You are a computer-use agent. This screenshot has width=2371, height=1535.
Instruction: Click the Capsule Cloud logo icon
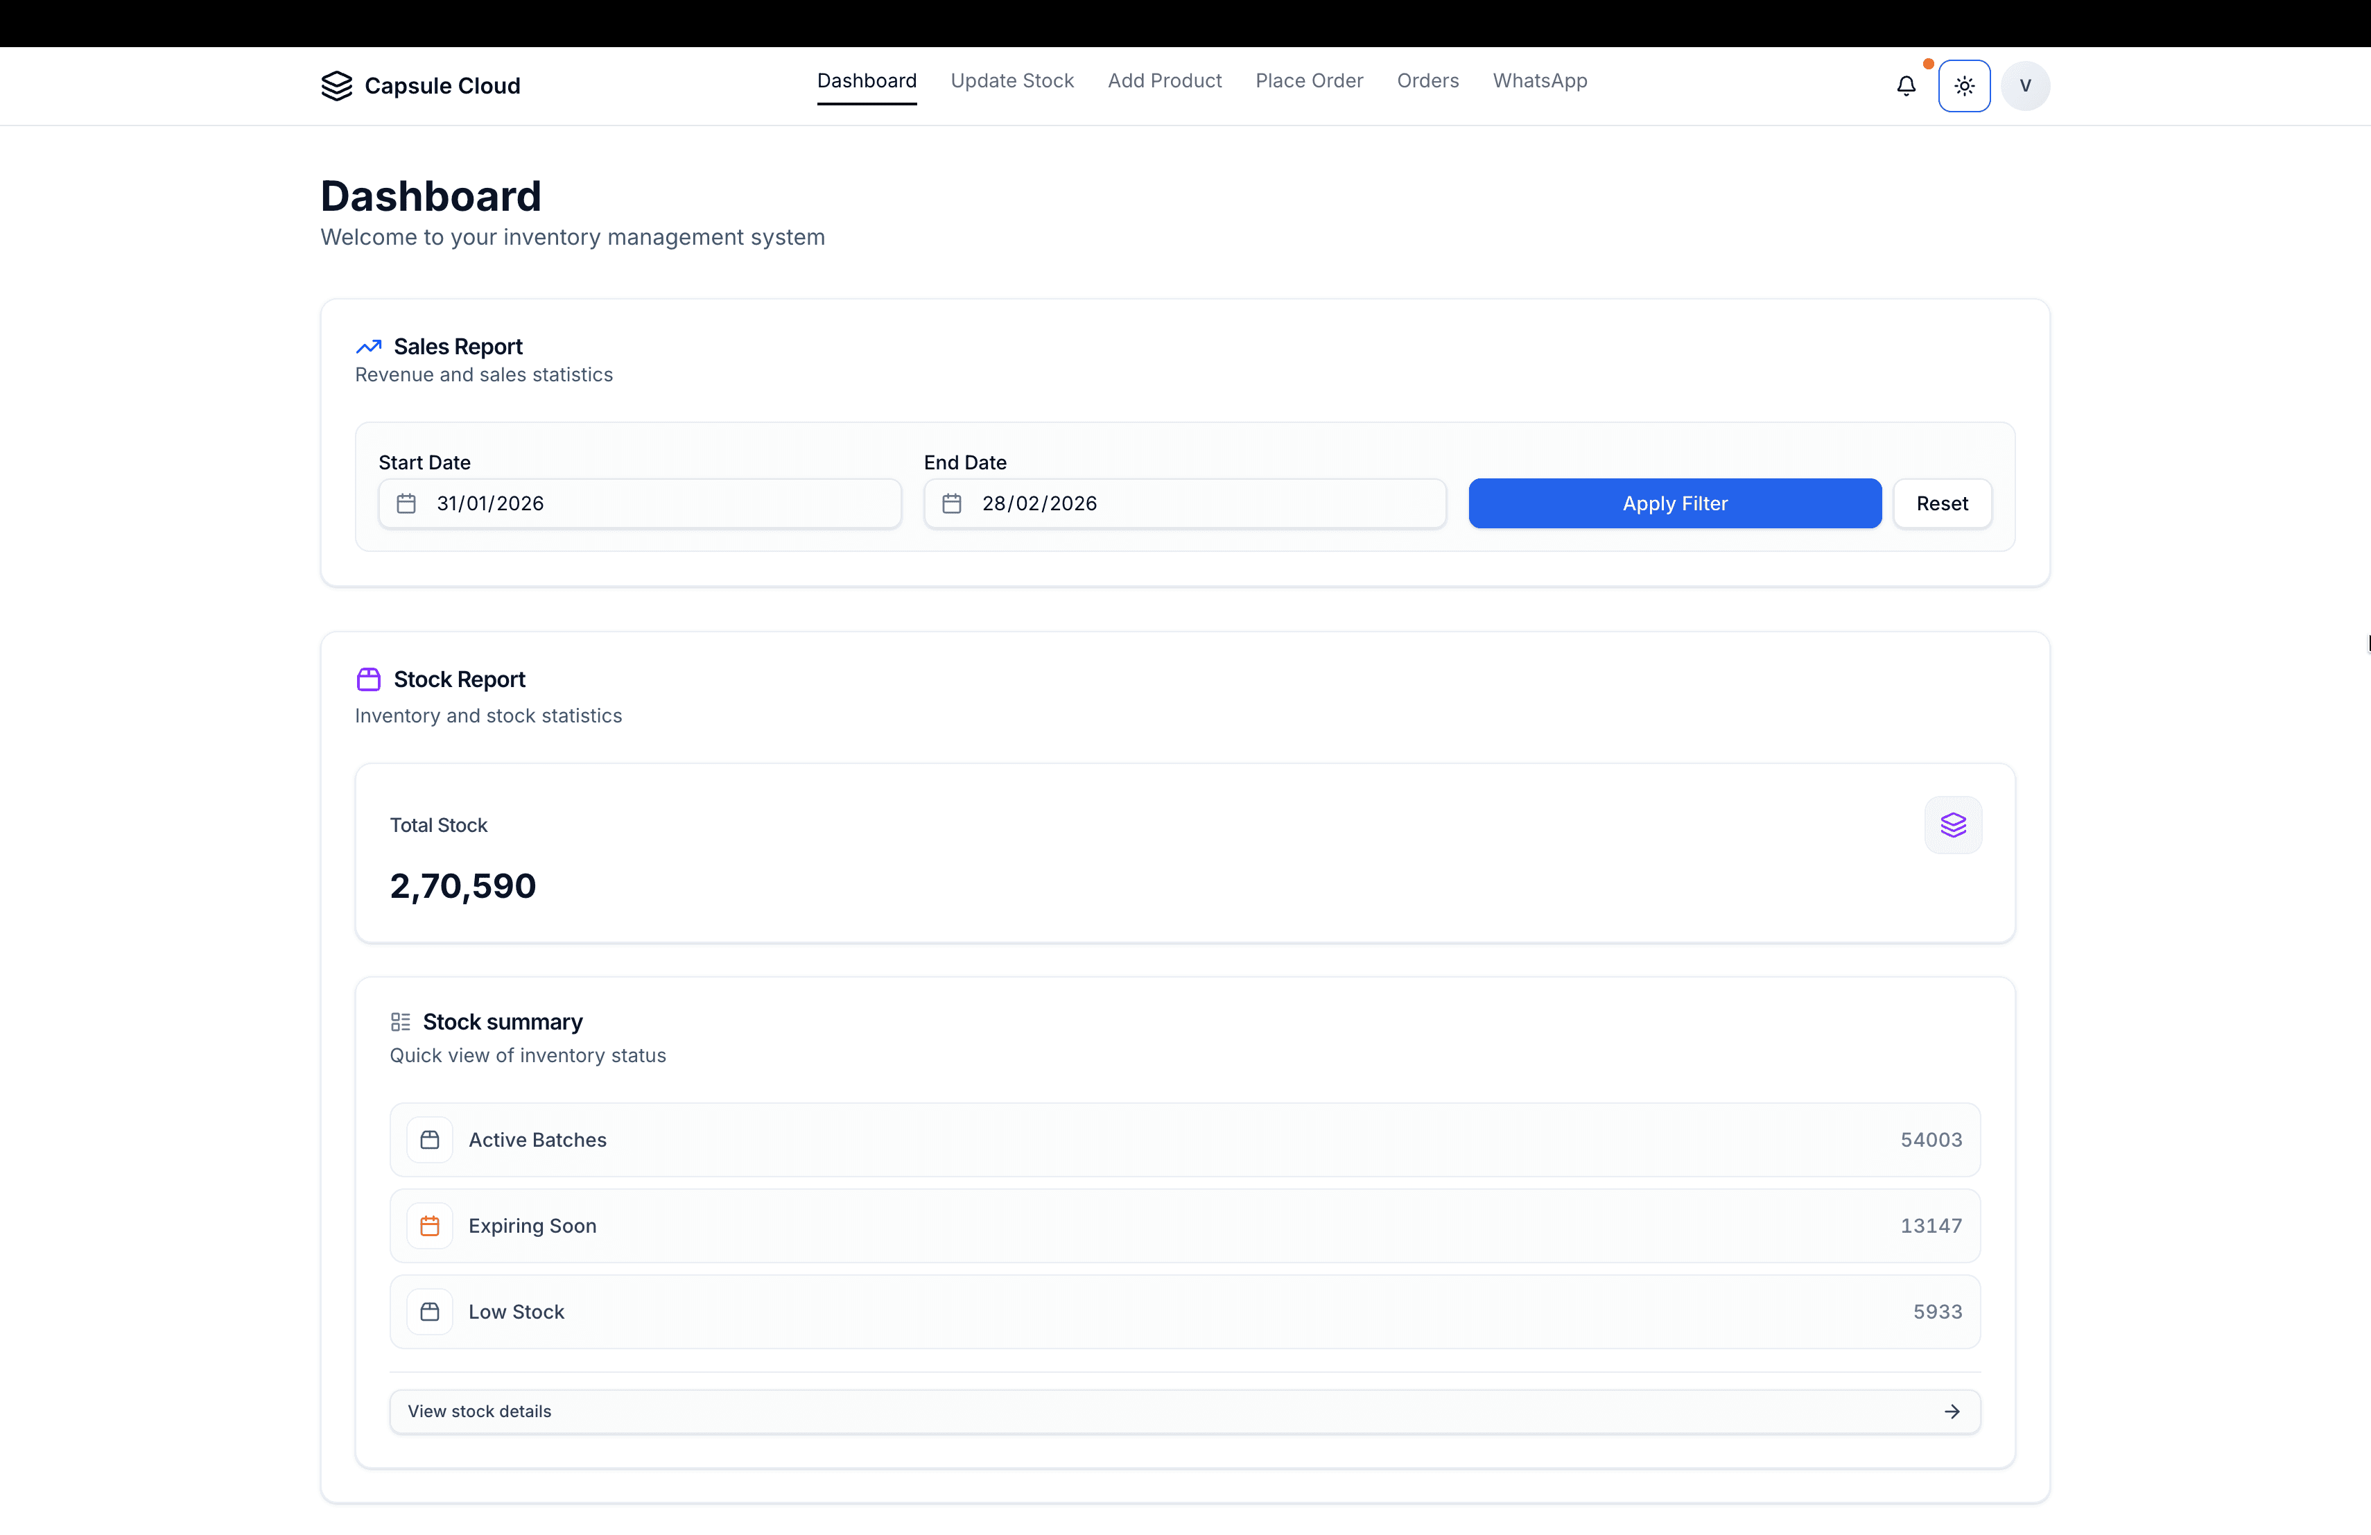point(338,86)
